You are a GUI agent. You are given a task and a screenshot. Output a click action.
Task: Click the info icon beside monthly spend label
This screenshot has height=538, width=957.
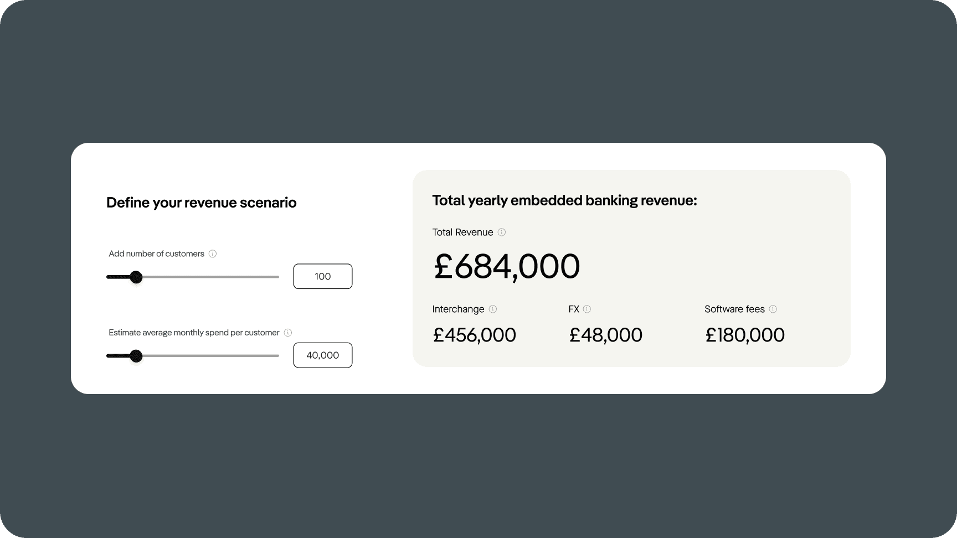click(287, 333)
